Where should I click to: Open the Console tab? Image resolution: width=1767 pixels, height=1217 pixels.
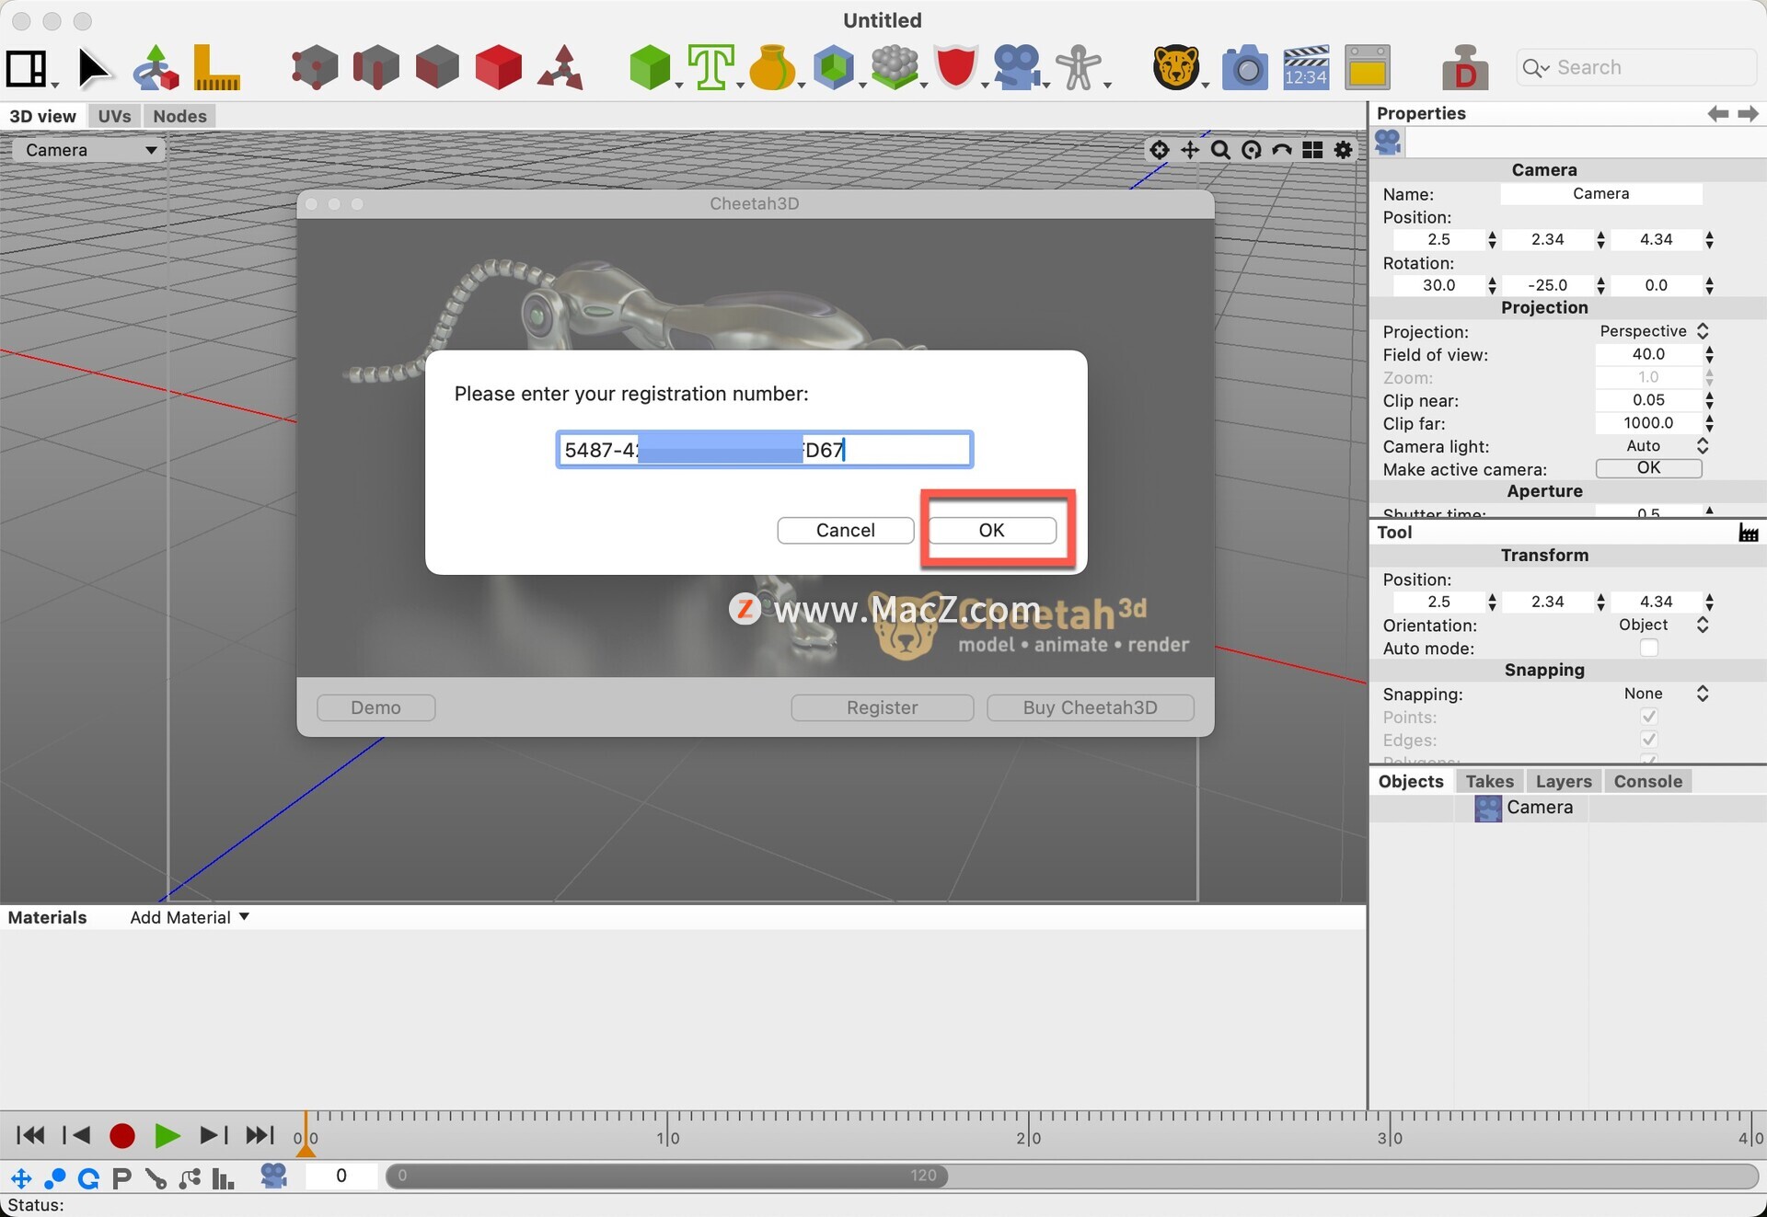click(x=1647, y=781)
